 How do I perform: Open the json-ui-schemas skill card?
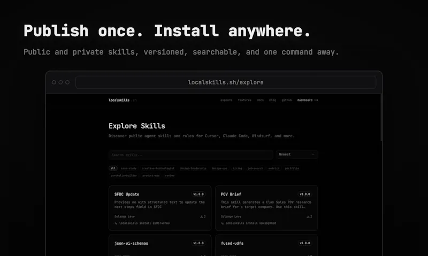(x=160, y=245)
